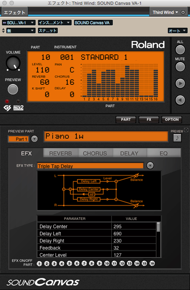190x290 pixels.
Task: Select the Delay Center value 295
Action: [x=134, y=226]
